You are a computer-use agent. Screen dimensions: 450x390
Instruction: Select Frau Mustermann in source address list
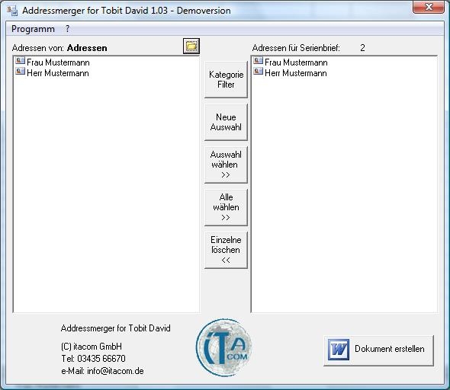pos(58,62)
